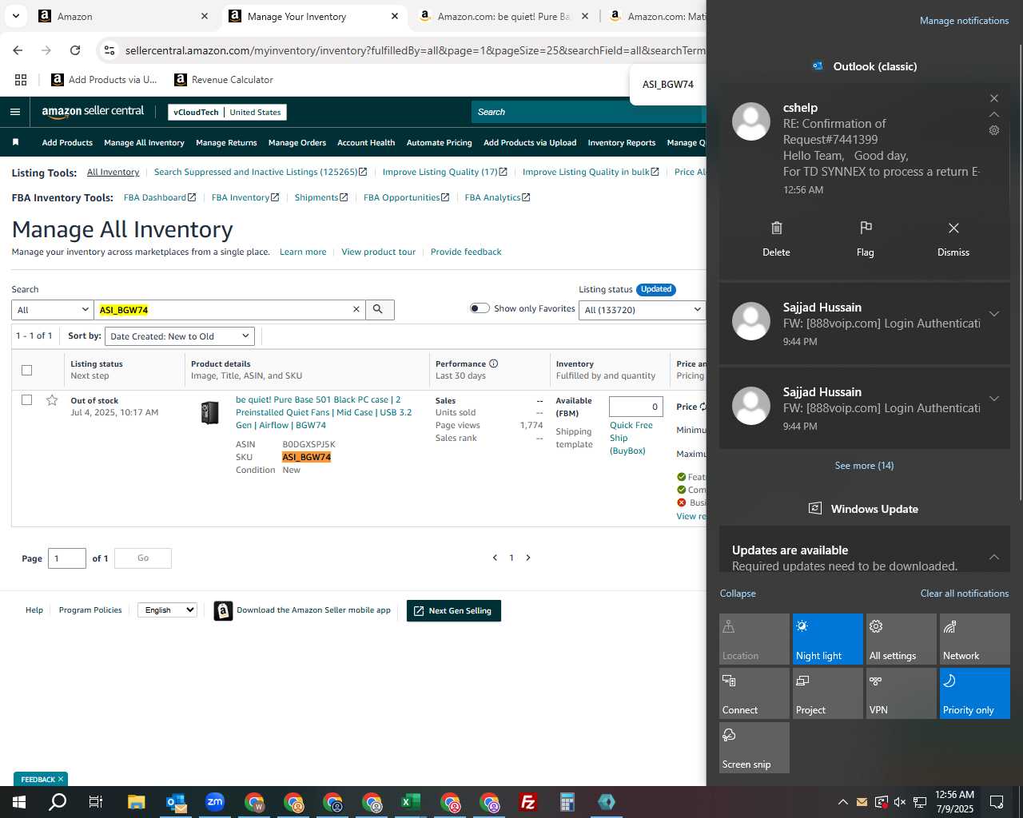Open Add Products menu item

pyautogui.click(x=67, y=142)
